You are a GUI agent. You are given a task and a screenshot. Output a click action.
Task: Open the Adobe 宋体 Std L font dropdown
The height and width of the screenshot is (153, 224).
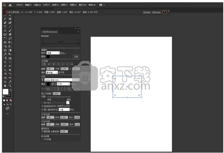click(x=62, y=80)
